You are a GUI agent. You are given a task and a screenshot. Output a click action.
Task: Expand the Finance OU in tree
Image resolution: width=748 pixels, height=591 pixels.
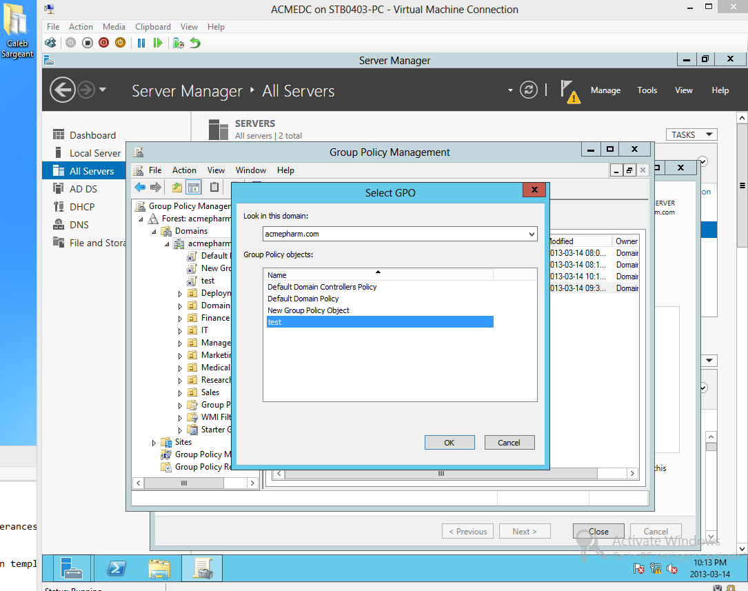[x=180, y=318]
